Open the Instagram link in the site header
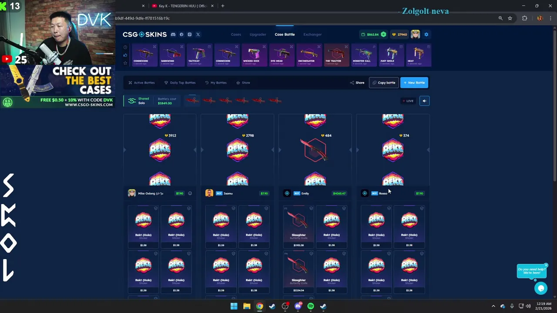557x313 pixels. tap(190, 34)
